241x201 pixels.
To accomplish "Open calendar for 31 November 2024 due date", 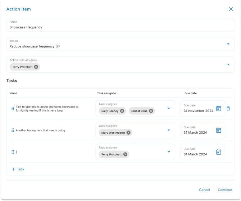I will [218, 109].
